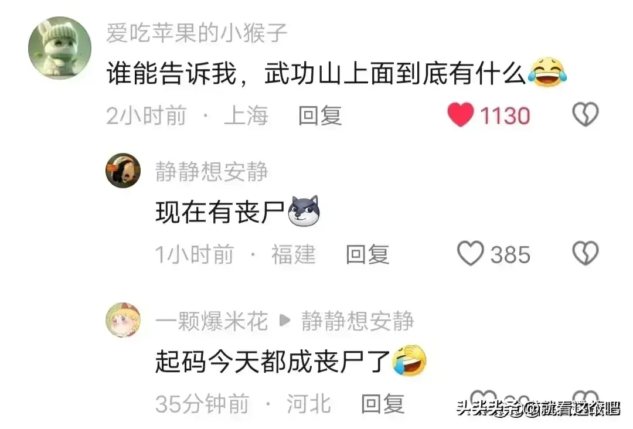This screenshot has height=429, width=633.
Task: Tap the crying-laughing emoji after 有什么
Action: (x=547, y=73)
